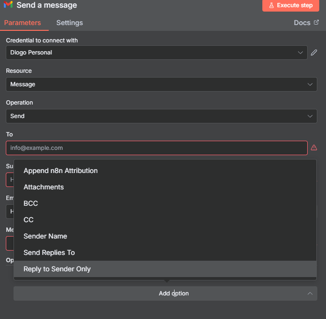Click the pencil icon to edit credential
The width and height of the screenshot is (326, 319).
tap(314, 53)
